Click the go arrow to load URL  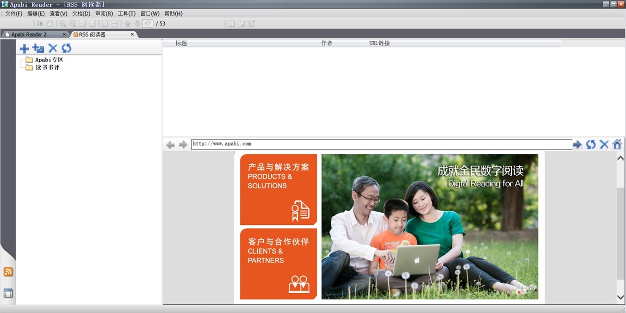click(x=577, y=145)
